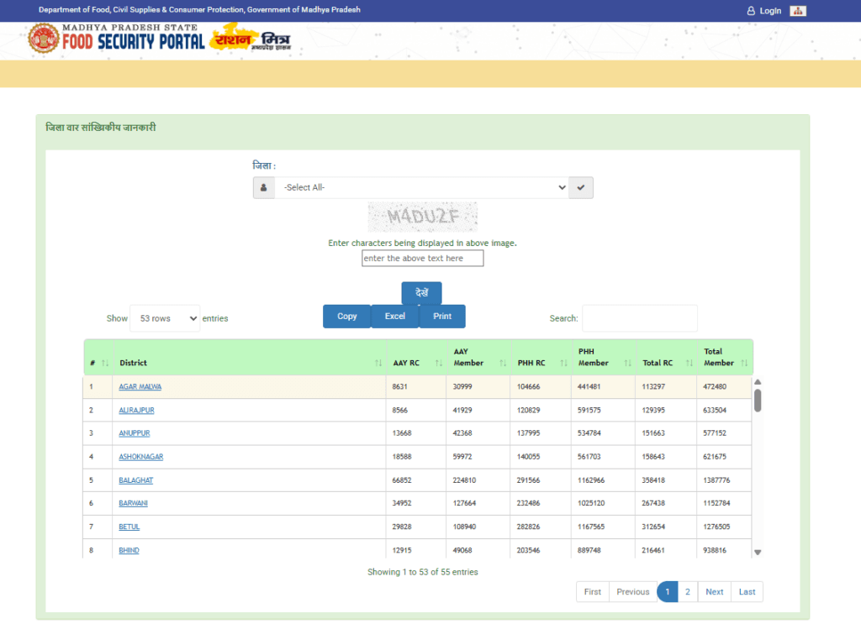Open the -Select All- district dropdown

tap(422, 187)
